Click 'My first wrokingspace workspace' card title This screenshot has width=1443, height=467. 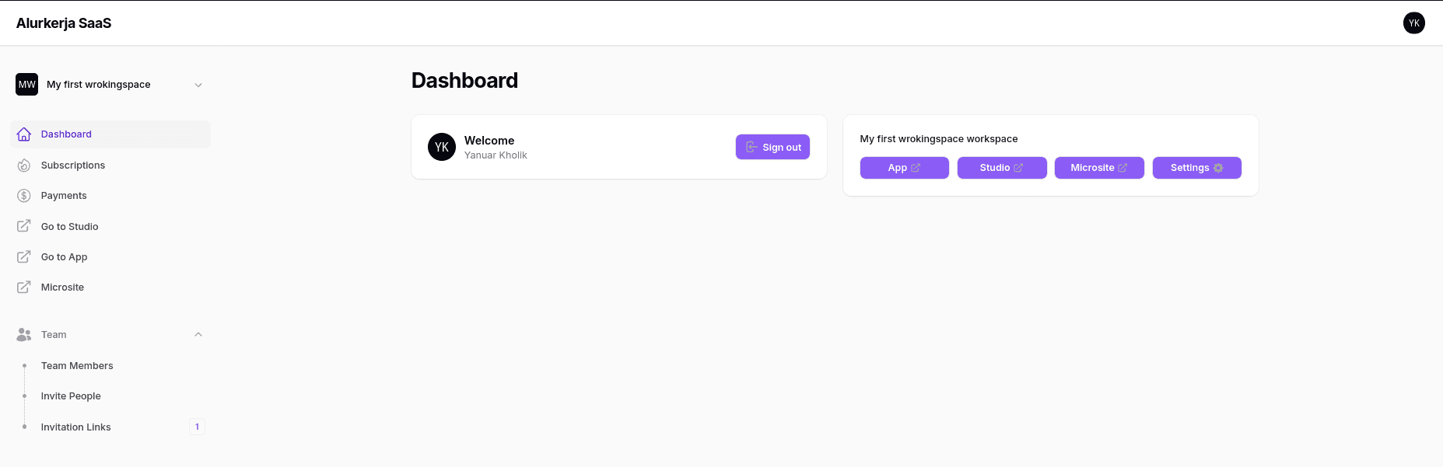(939, 138)
